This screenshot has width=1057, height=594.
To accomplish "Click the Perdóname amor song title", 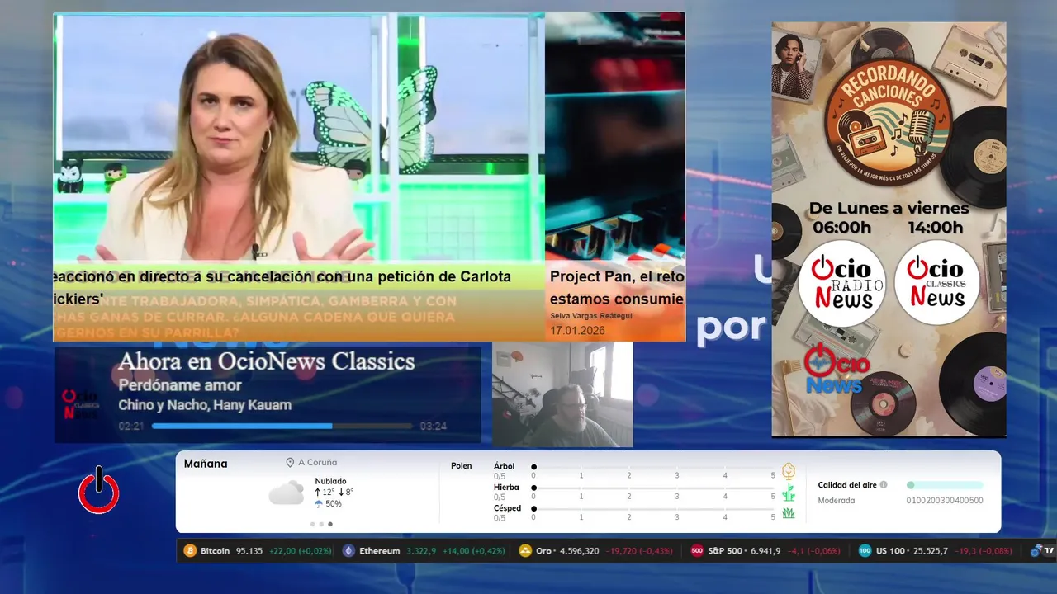I will [x=180, y=385].
